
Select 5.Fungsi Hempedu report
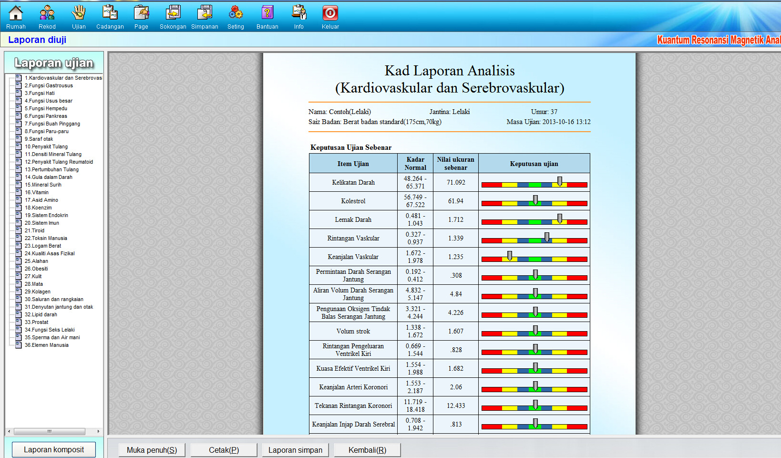pos(46,108)
